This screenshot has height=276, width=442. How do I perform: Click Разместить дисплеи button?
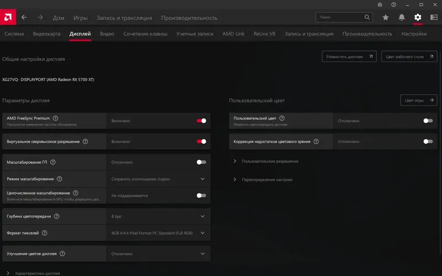(x=349, y=56)
